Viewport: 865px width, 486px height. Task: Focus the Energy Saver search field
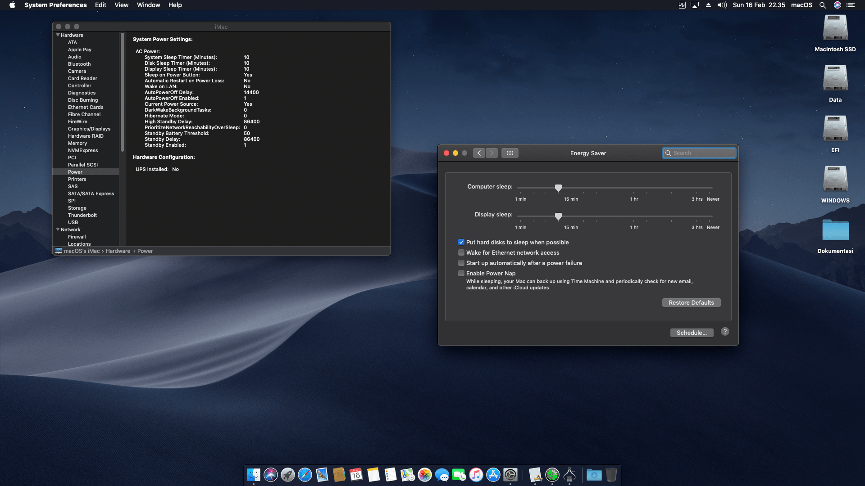(699, 153)
